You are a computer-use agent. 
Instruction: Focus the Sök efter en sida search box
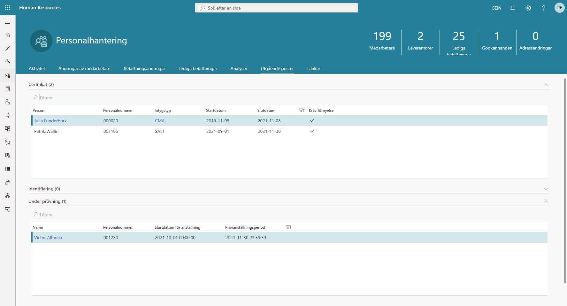pyautogui.click(x=277, y=8)
